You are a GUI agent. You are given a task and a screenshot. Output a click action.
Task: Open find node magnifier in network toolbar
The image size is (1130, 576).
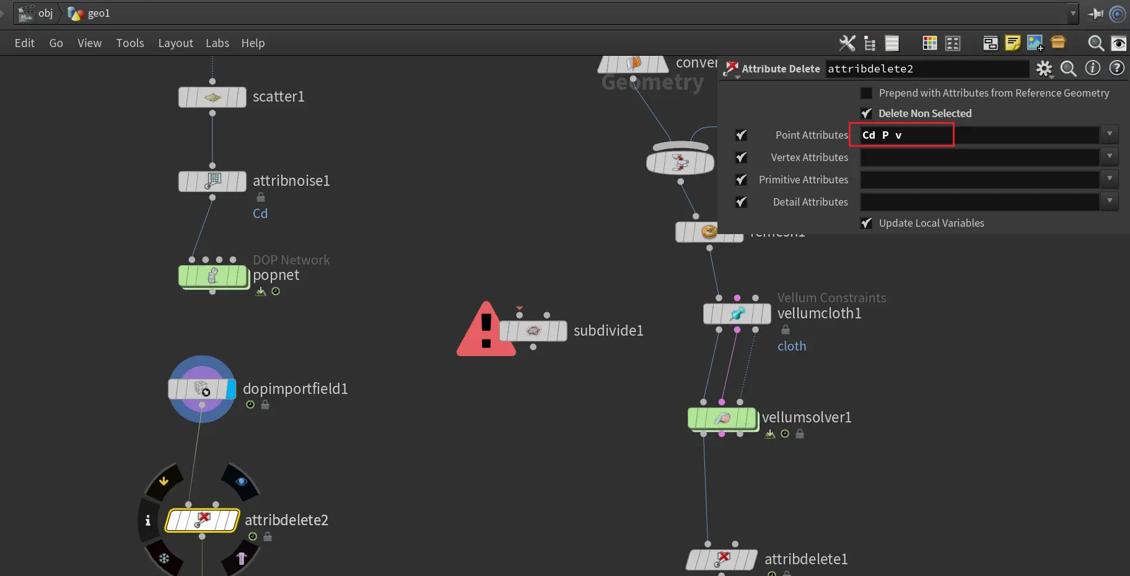click(x=1096, y=43)
